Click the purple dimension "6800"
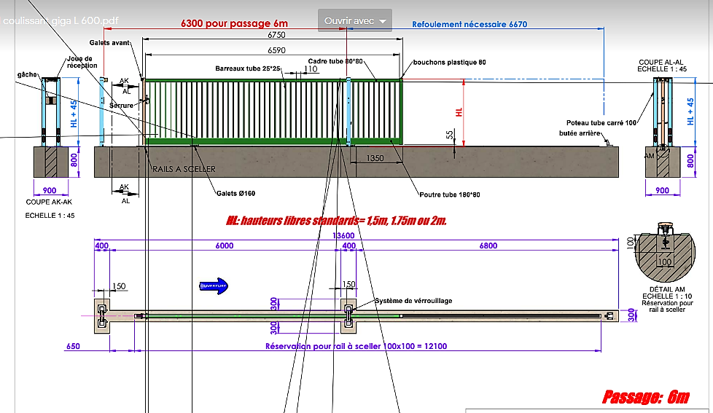713x413 pixels. (488, 245)
